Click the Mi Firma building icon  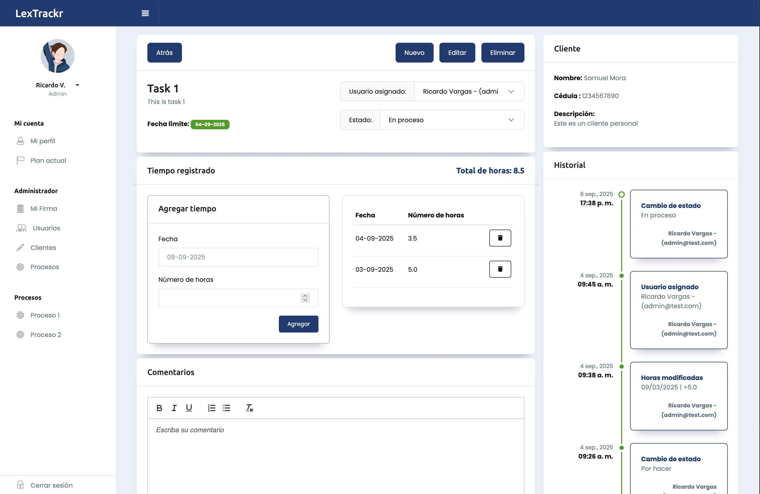[20, 209]
